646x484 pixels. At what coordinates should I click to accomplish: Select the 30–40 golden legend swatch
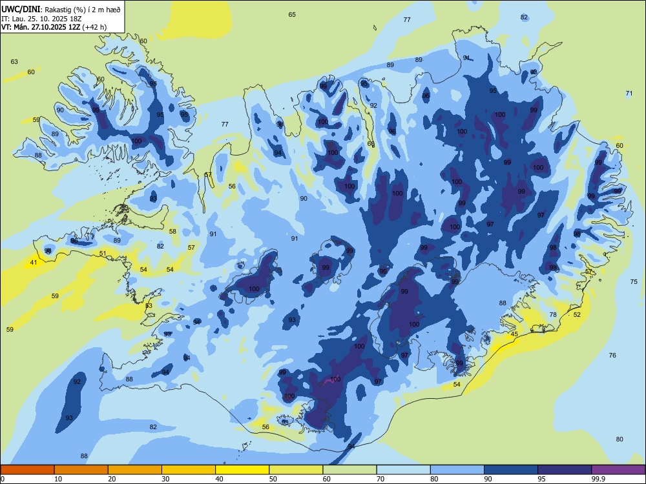189,470
